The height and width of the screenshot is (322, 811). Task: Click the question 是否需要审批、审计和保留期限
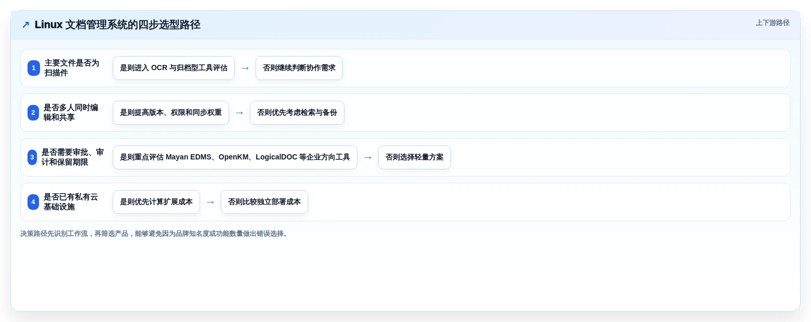pyautogui.click(x=73, y=157)
